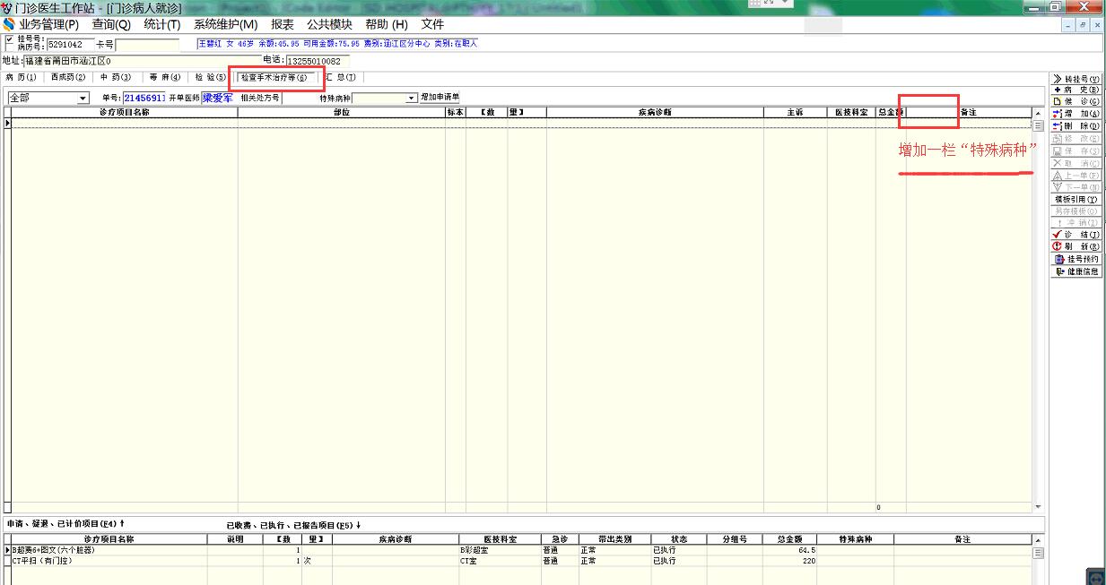Open 帮助 (H) menu
Screen dimensions: 1106x585
386,24
